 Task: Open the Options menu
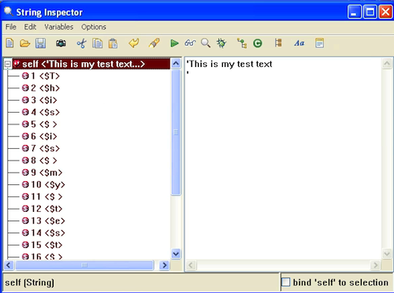click(94, 27)
